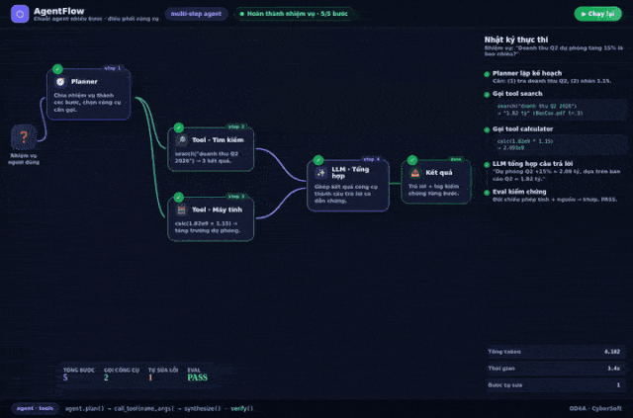Click the agent · tools tag in footer
The height and width of the screenshot is (418, 633).
point(35,408)
